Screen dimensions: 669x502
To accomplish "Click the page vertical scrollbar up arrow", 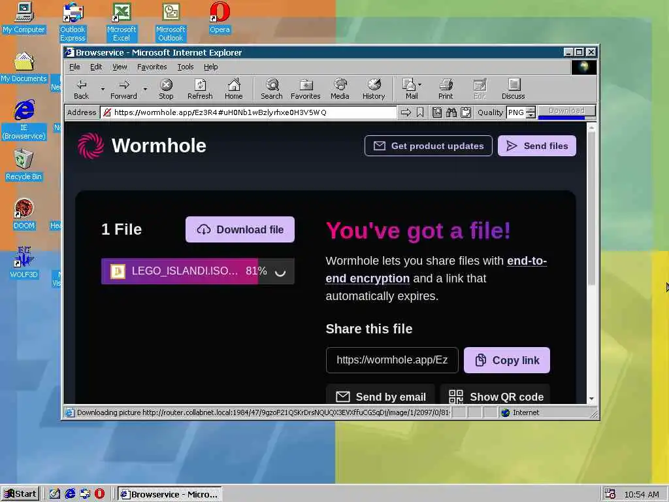I will (591, 127).
